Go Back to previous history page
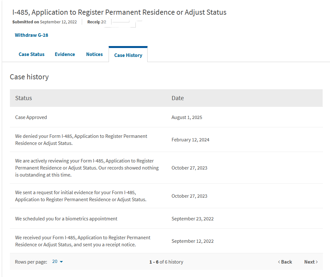Viewport: 330px width, 277px height. coord(285,262)
